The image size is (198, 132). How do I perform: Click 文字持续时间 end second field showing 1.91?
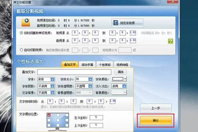[113, 102]
